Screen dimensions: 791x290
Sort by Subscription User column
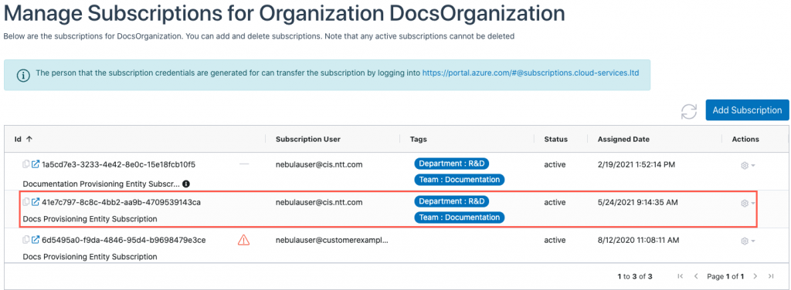308,139
